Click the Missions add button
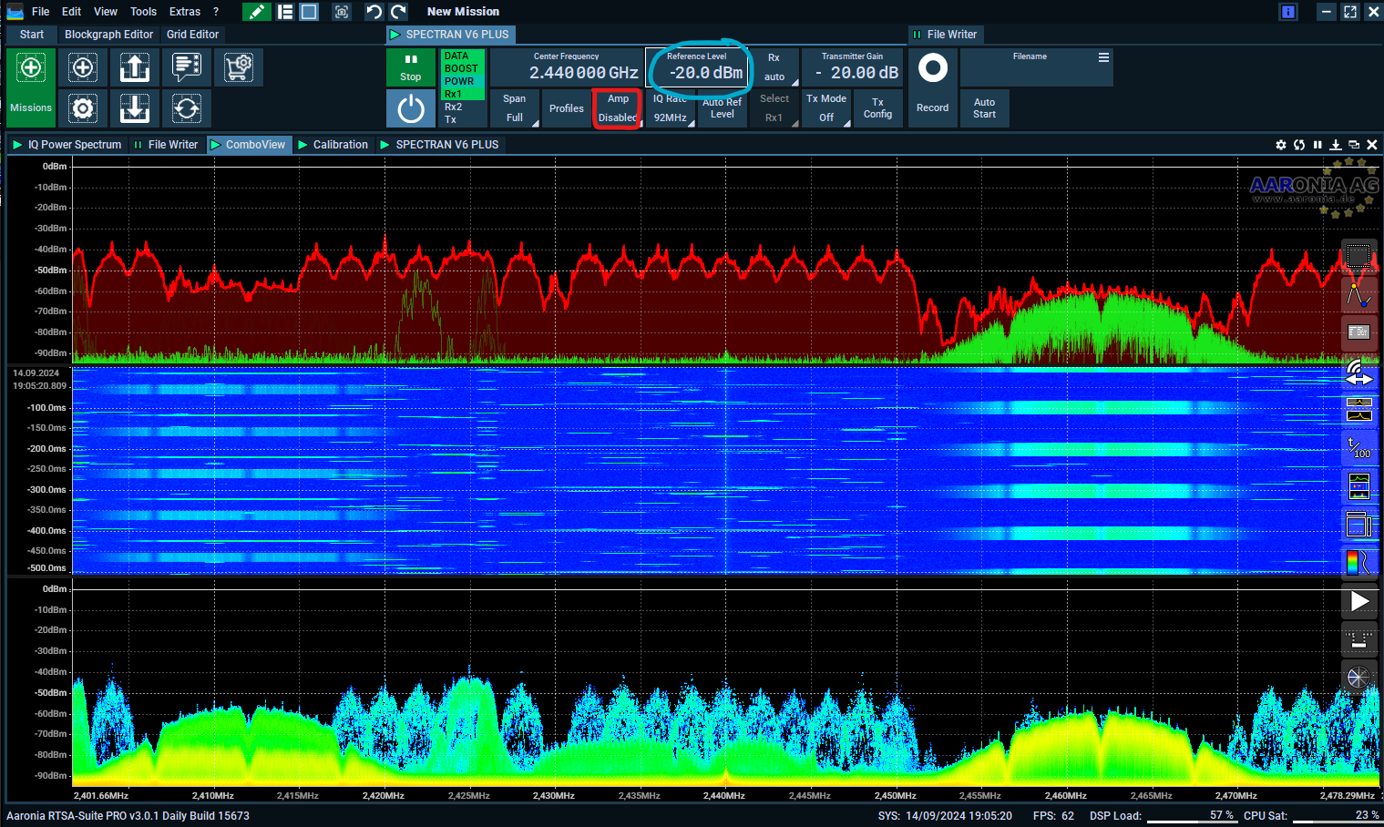1384x827 pixels. click(31, 68)
